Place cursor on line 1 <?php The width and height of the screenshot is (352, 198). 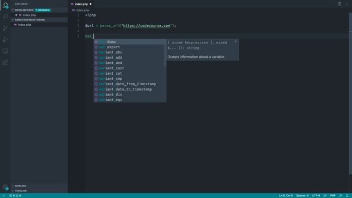(x=90, y=15)
